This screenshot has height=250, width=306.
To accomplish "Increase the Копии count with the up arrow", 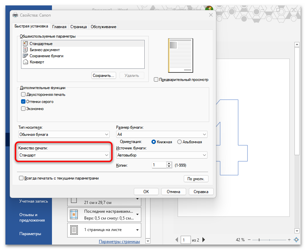I will 169,164.
